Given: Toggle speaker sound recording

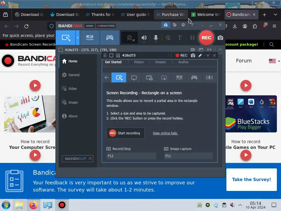Looking at the screenshot, I should point(144,37).
